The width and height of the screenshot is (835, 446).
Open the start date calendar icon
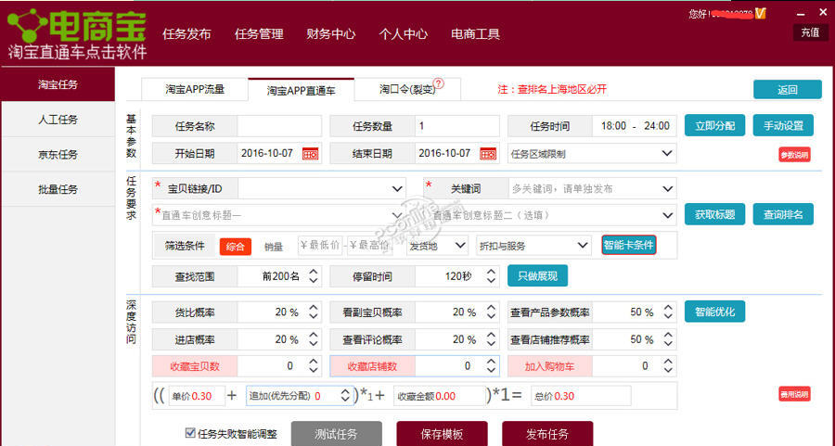tap(311, 154)
